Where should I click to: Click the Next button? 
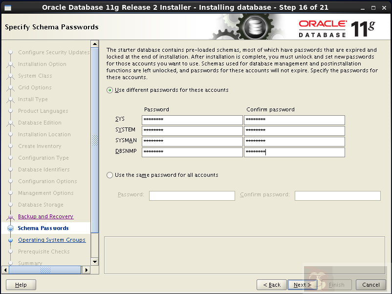click(302, 285)
